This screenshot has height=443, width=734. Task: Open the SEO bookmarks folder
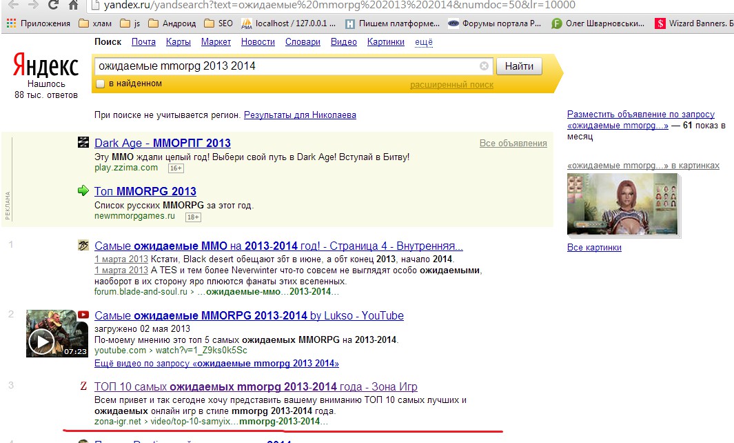pyautogui.click(x=218, y=23)
